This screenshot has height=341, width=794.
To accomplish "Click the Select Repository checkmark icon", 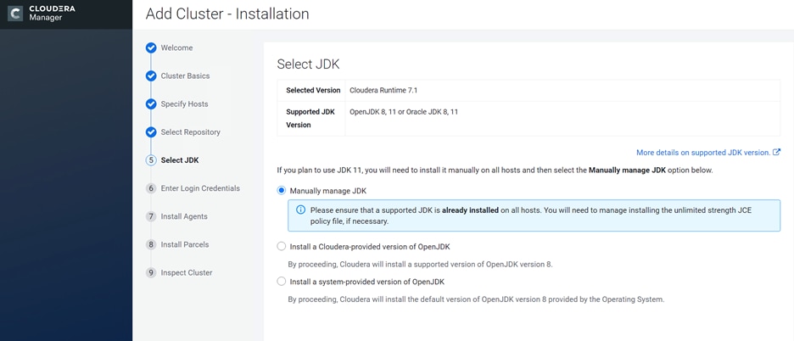I will [x=151, y=132].
